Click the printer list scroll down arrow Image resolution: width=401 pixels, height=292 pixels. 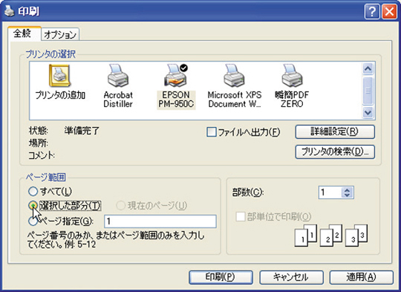[x=368, y=112]
